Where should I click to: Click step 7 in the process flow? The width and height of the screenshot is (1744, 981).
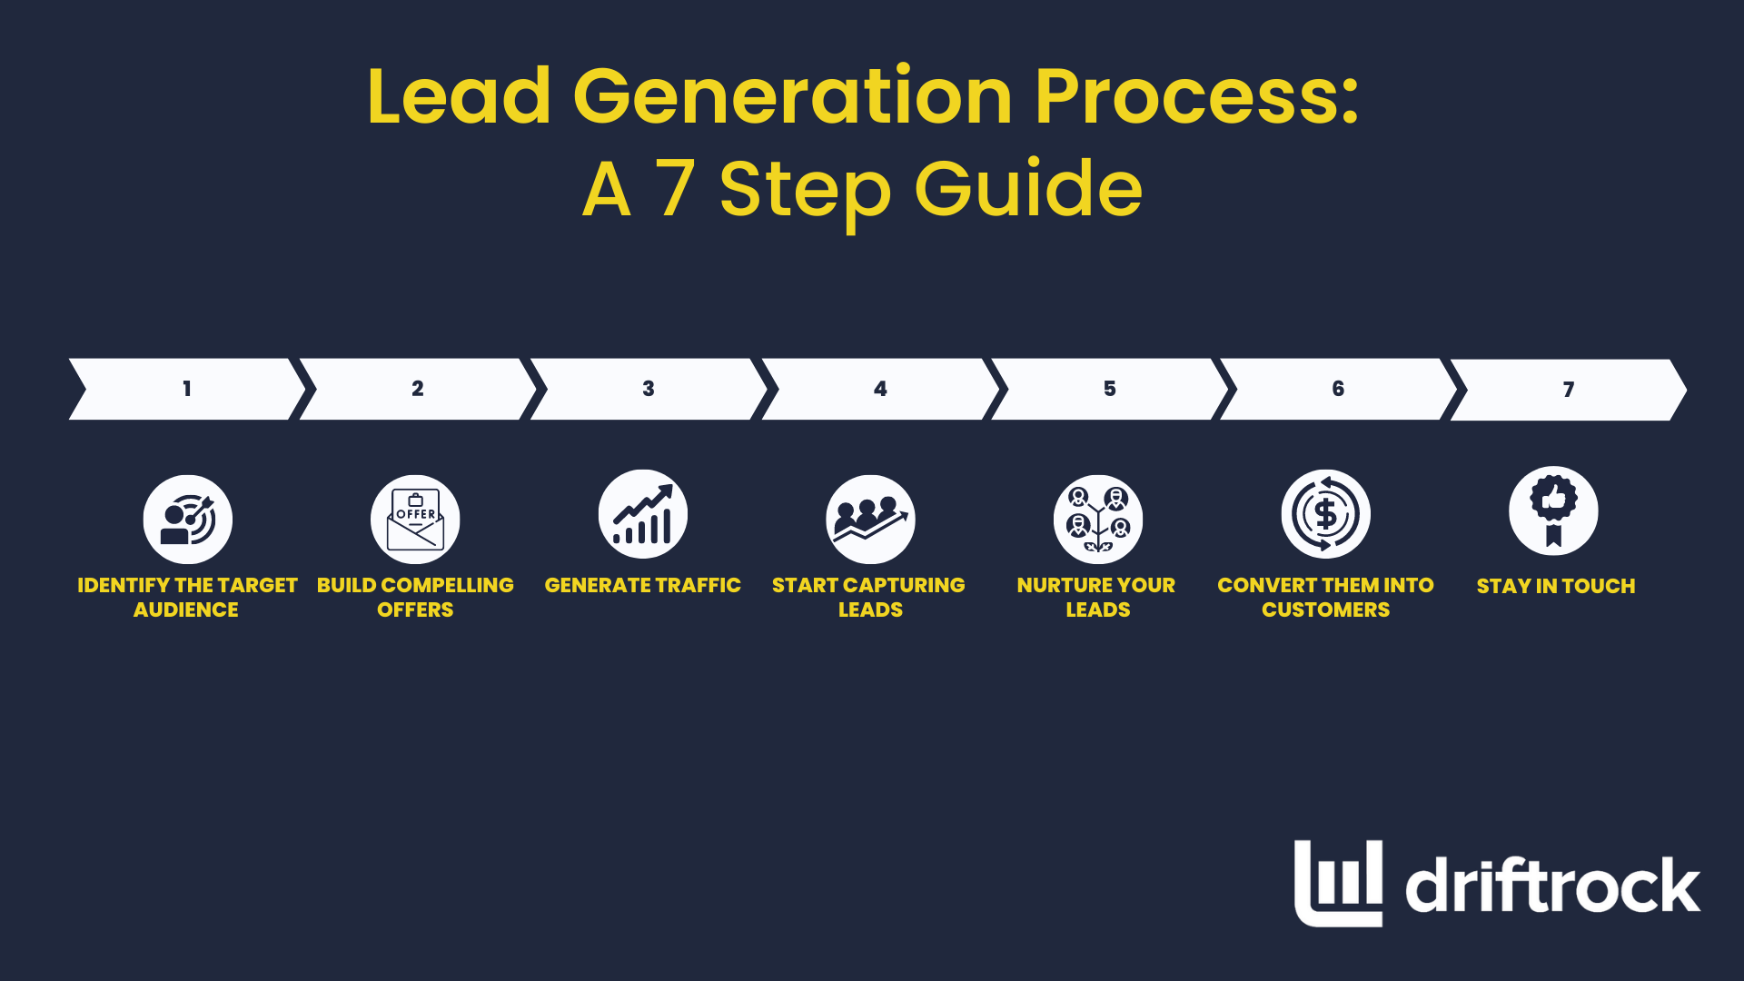[1564, 388]
